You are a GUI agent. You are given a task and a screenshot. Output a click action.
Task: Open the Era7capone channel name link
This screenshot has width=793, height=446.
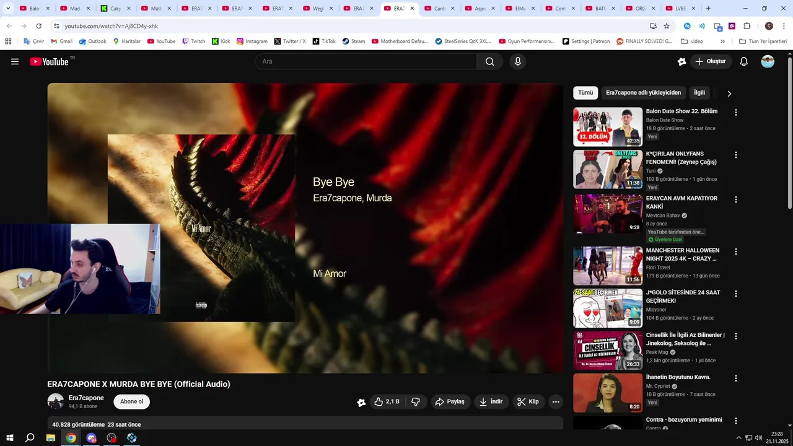pyautogui.click(x=86, y=398)
